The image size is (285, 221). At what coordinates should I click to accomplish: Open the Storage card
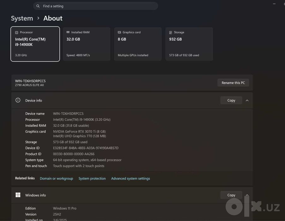tap(189, 44)
